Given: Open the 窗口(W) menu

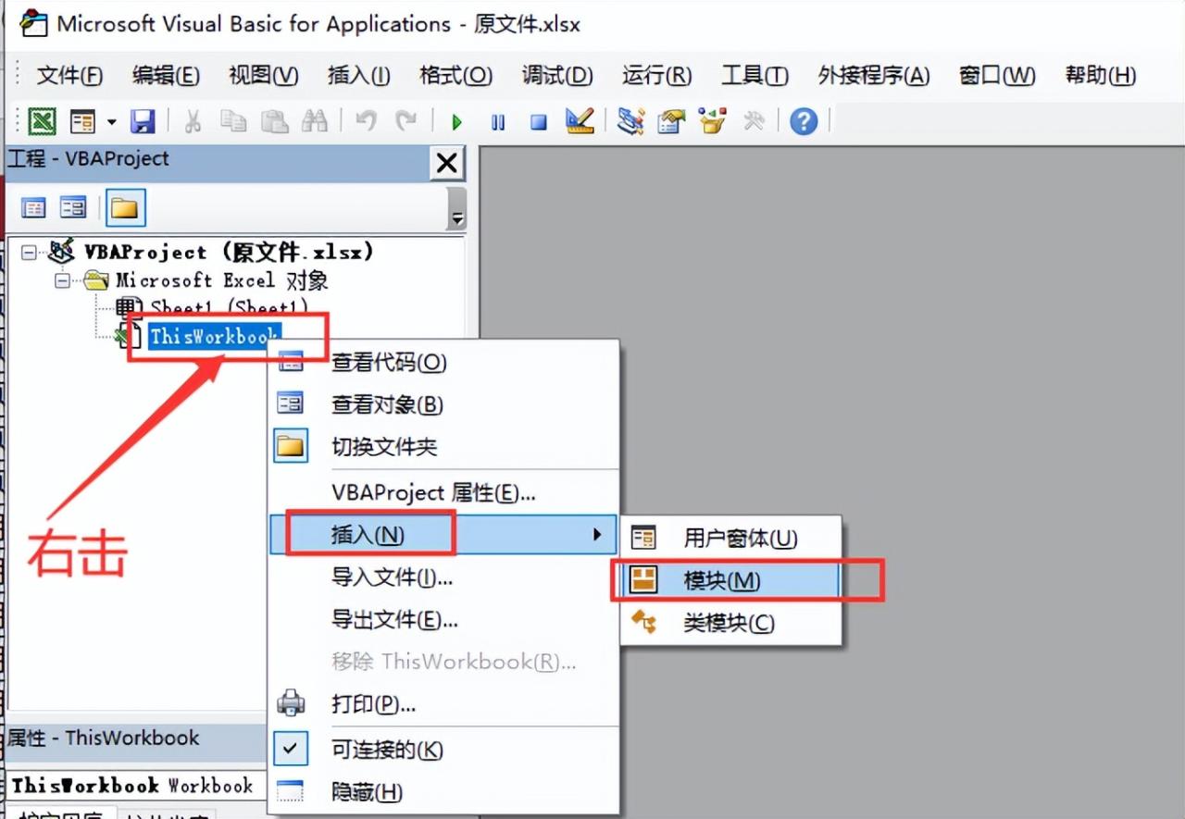Looking at the screenshot, I should (997, 76).
